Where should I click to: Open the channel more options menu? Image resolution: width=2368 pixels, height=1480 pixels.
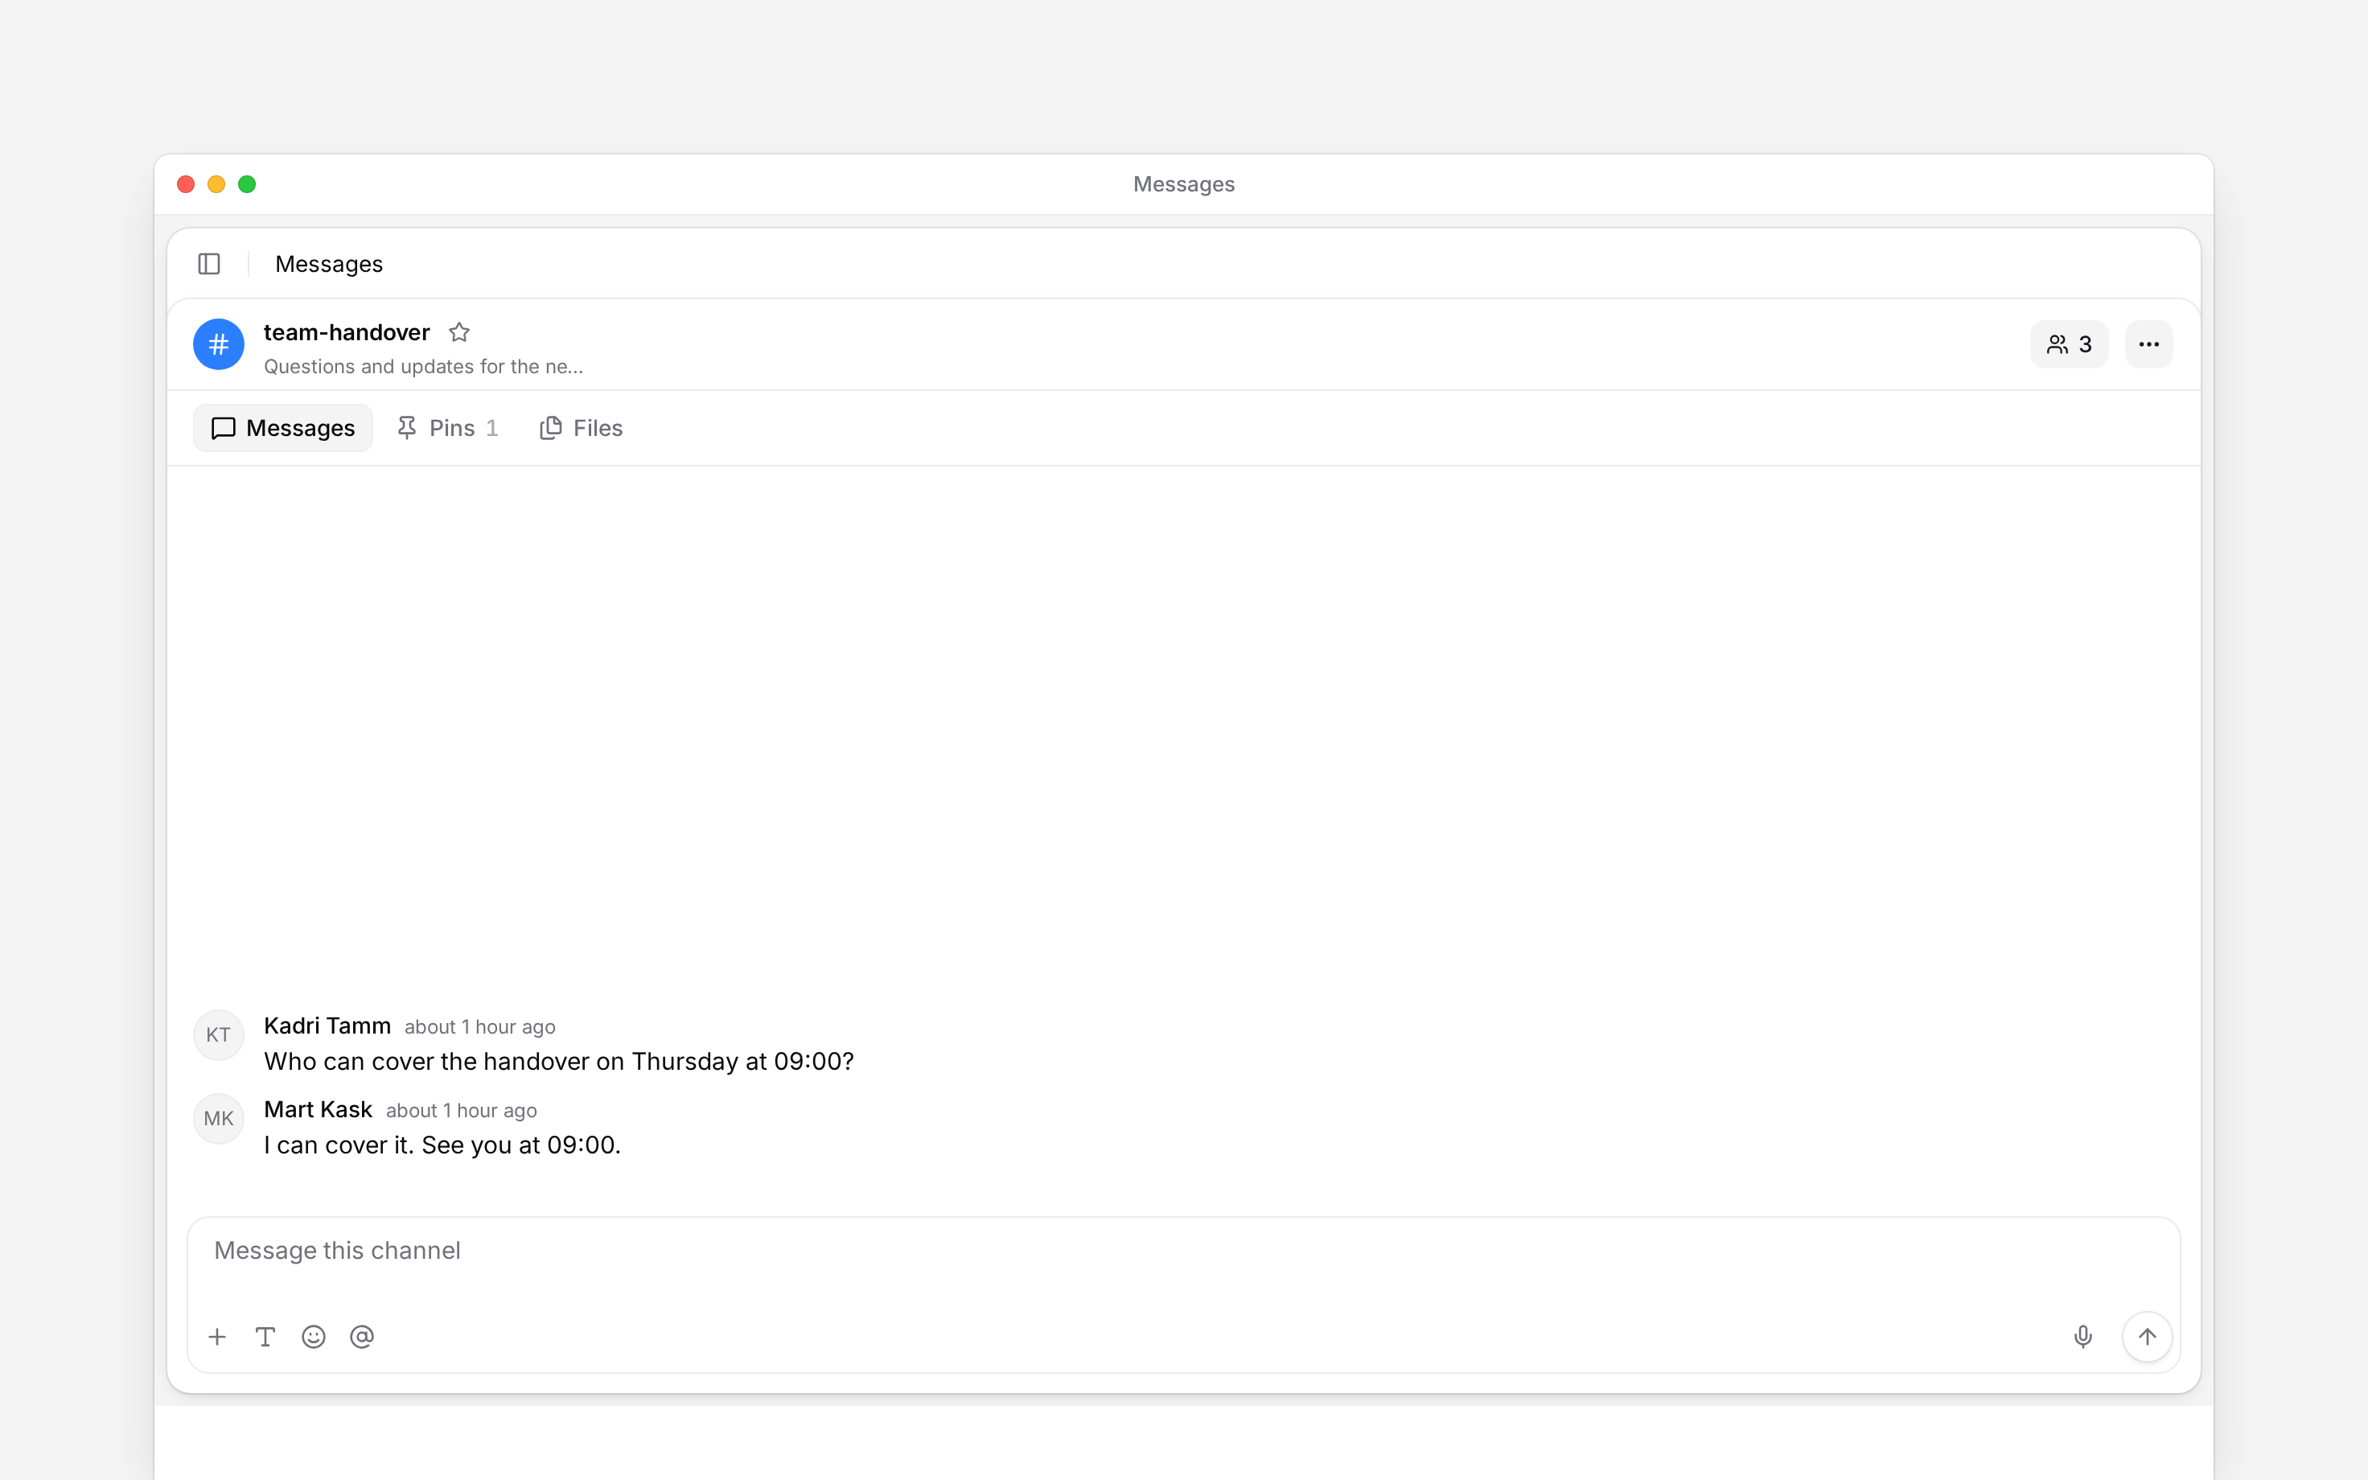[x=2148, y=344]
